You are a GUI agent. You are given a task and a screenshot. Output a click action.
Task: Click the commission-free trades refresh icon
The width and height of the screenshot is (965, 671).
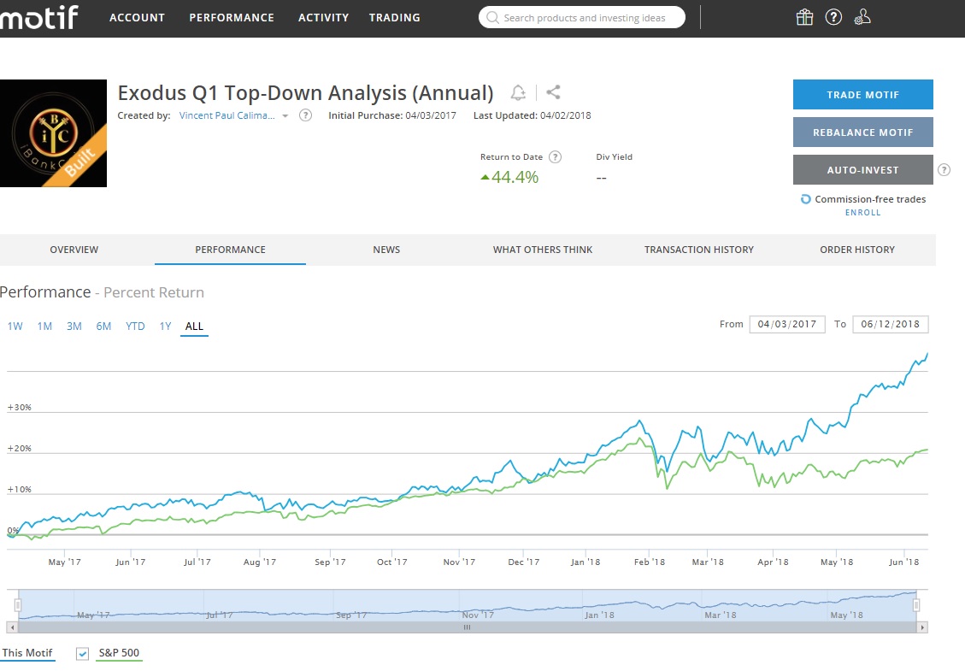805,199
